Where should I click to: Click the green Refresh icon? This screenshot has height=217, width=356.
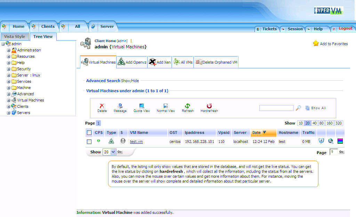pos(188,106)
